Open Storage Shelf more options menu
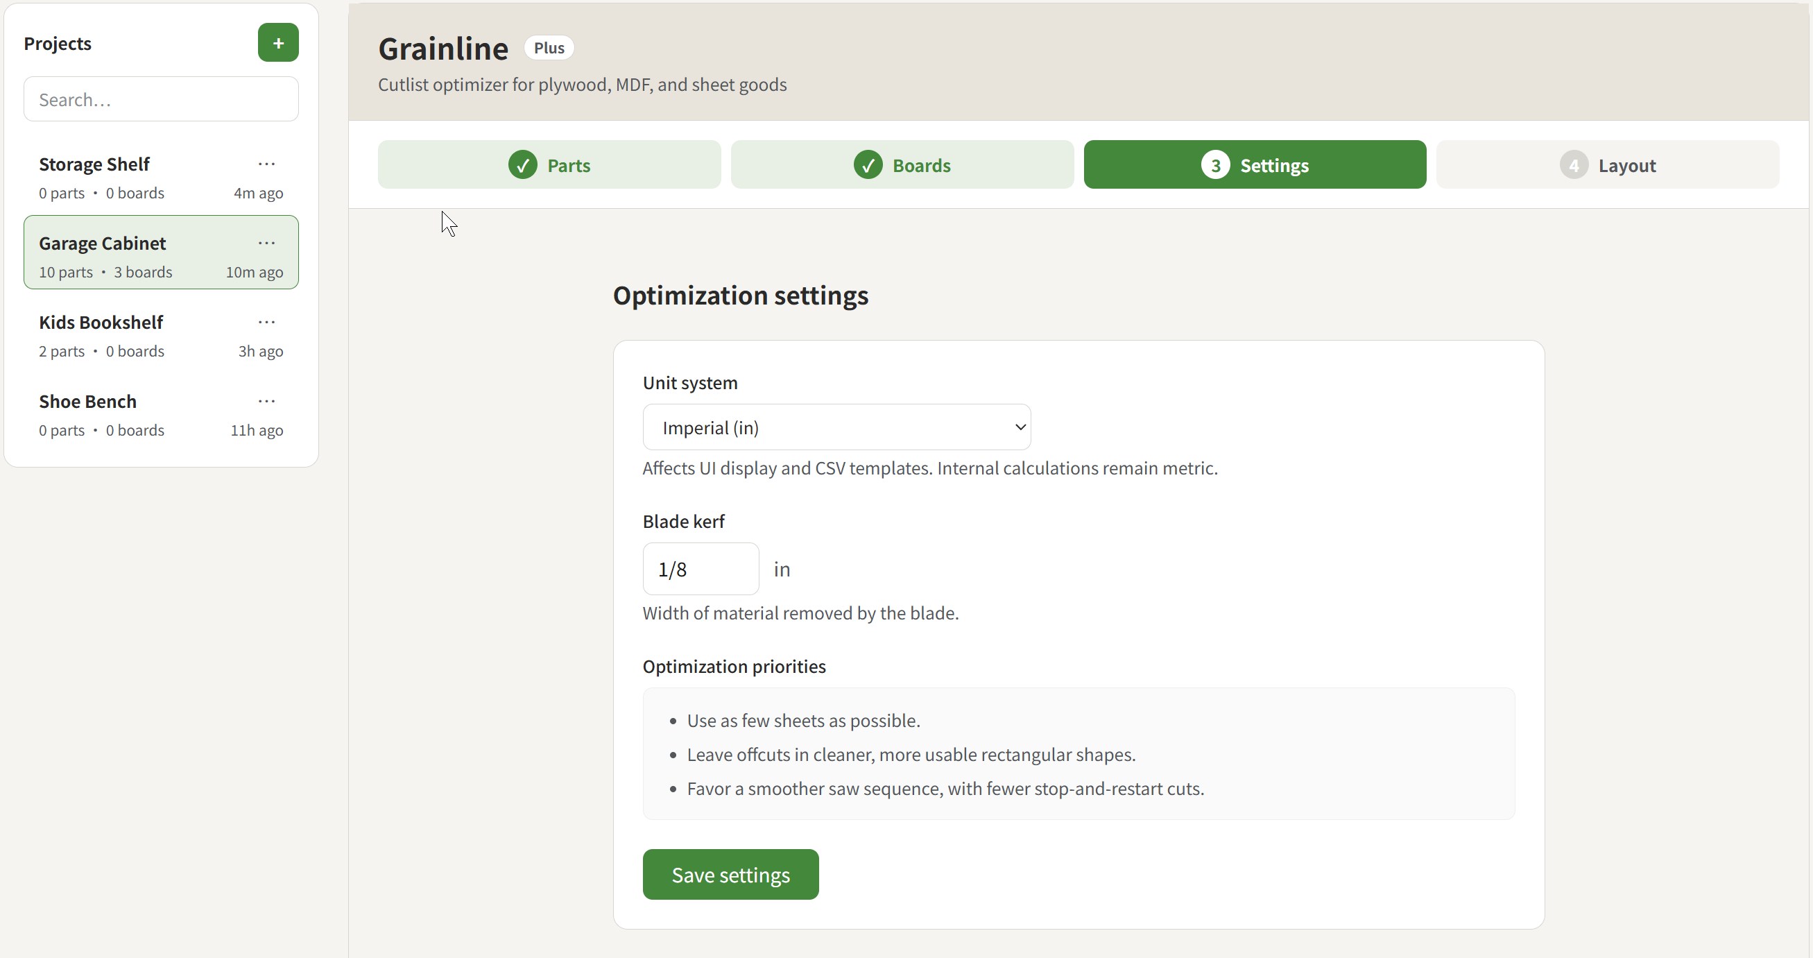The image size is (1813, 958). (266, 164)
